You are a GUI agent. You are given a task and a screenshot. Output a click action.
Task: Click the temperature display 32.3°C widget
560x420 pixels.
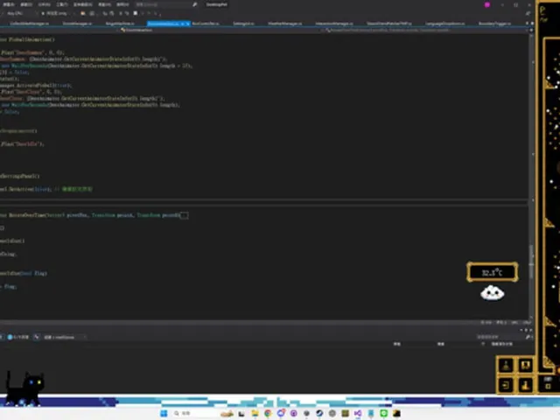click(x=492, y=272)
